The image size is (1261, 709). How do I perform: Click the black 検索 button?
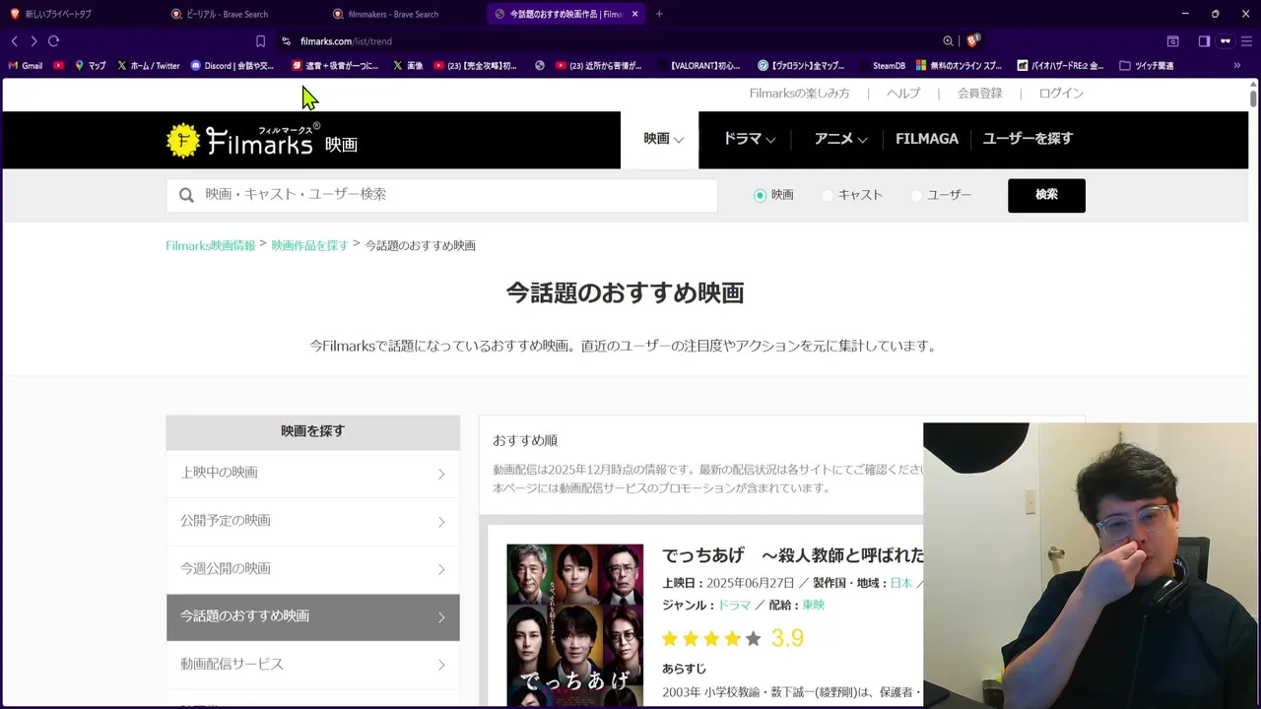tap(1046, 195)
